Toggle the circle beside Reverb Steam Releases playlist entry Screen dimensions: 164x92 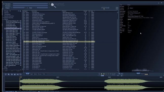point(21,21)
